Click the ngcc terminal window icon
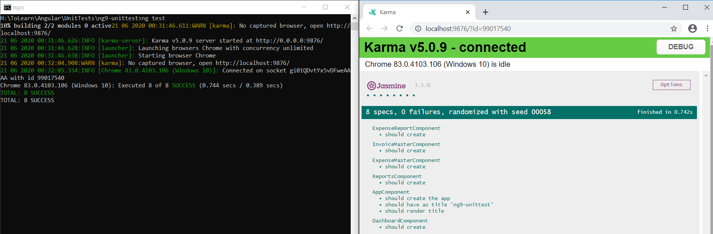The height and width of the screenshot is (234, 713). coord(7,7)
